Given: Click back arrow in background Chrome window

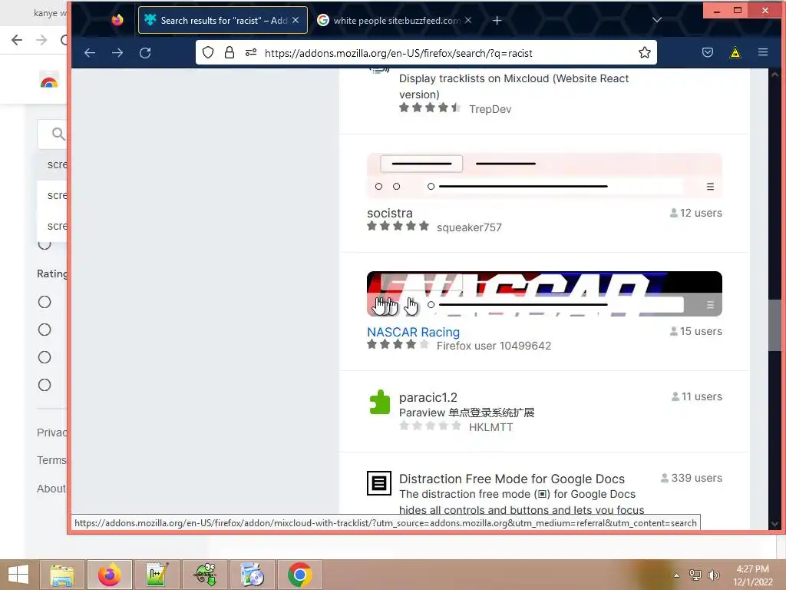Looking at the screenshot, I should 17,40.
